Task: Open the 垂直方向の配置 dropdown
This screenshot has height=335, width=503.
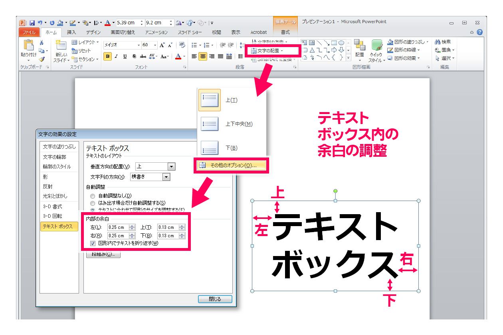Action: coord(171,167)
